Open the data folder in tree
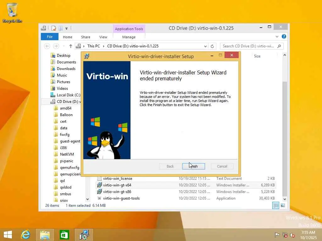 point(64,128)
